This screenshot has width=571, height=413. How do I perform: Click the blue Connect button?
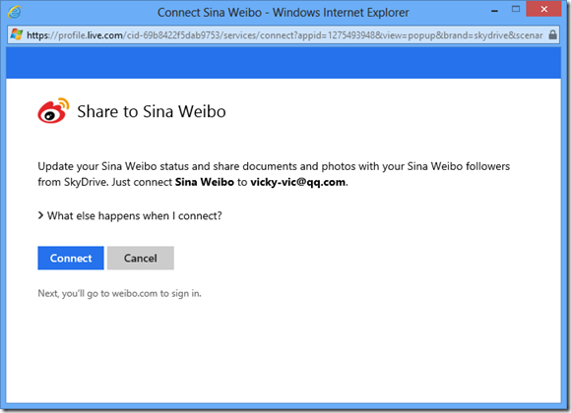pos(71,258)
